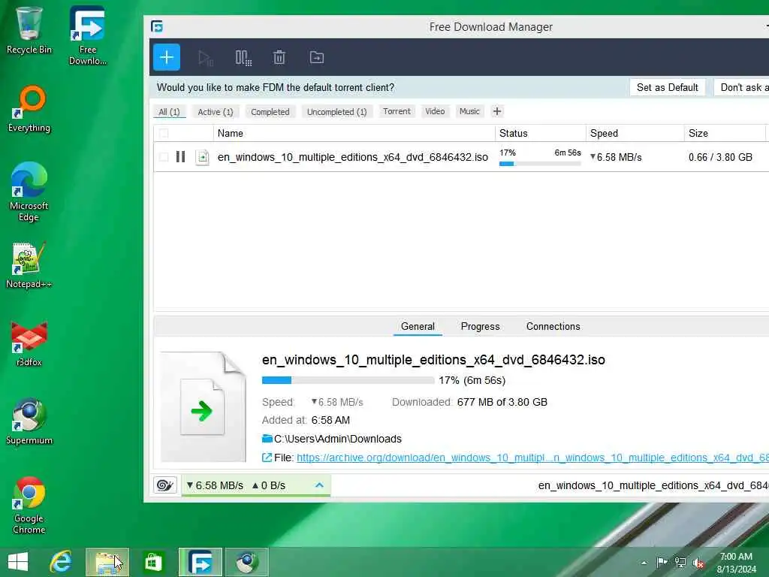Click the muted volume tray icon
Screen dimensions: 769x577
point(698,563)
